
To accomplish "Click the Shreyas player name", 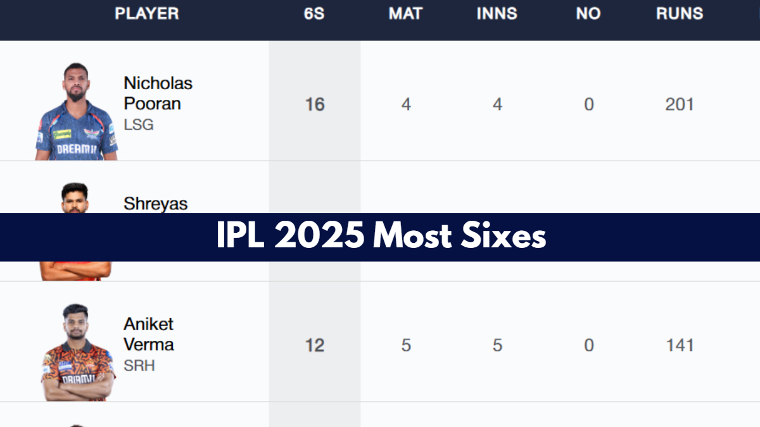I will point(156,204).
